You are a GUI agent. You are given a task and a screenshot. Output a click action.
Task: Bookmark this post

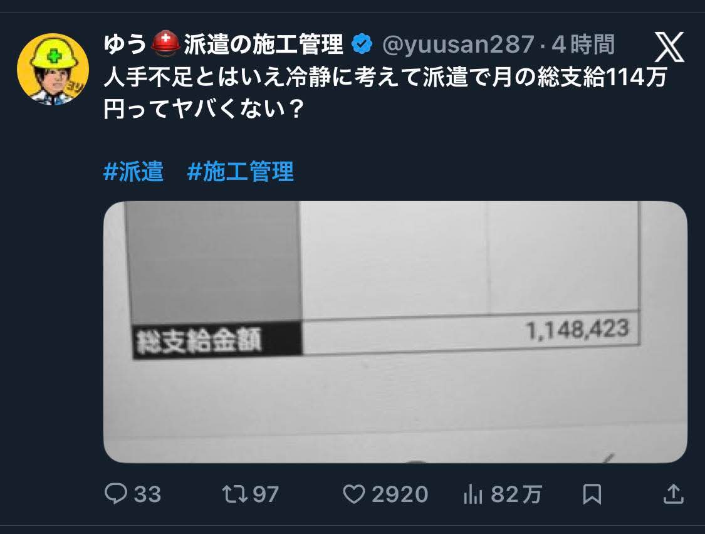click(x=592, y=494)
